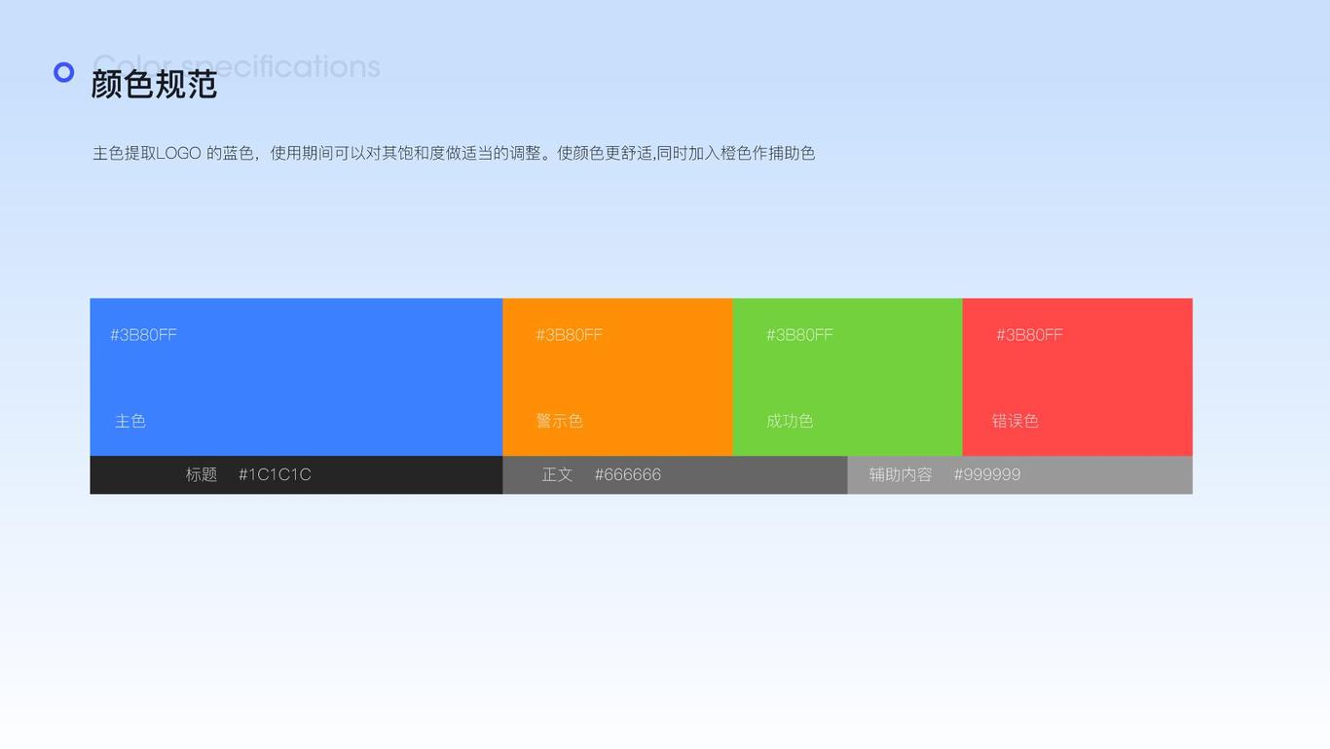Click the 警示色 label
The image size is (1330, 749).
pyautogui.click(x=560, y=421)
